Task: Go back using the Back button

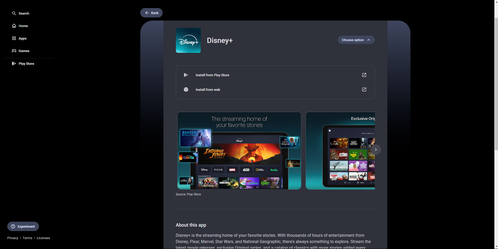Action: tap(151, 13)
